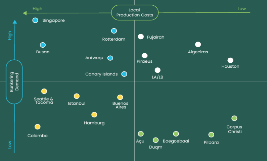
Task: Click the Busan port dot
Action: click(43, 45)
